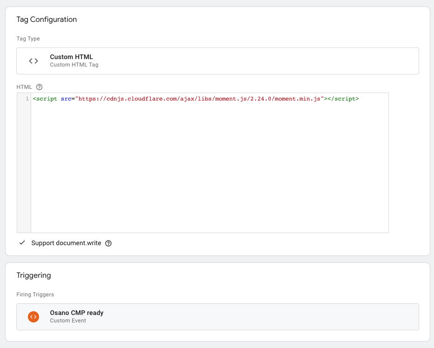Image resolution: width=434 pixels, height=348 pixels.
Task: Click the Support document.write label
Action: [66, 243]
